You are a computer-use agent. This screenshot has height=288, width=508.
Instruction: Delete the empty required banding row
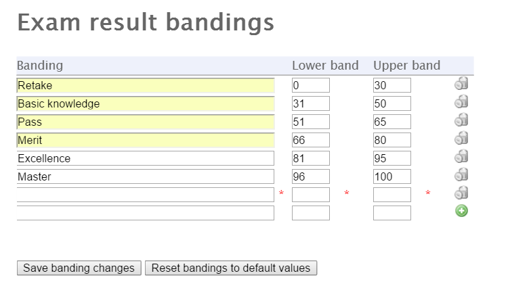pyautogui.click(x=461, y=193)
